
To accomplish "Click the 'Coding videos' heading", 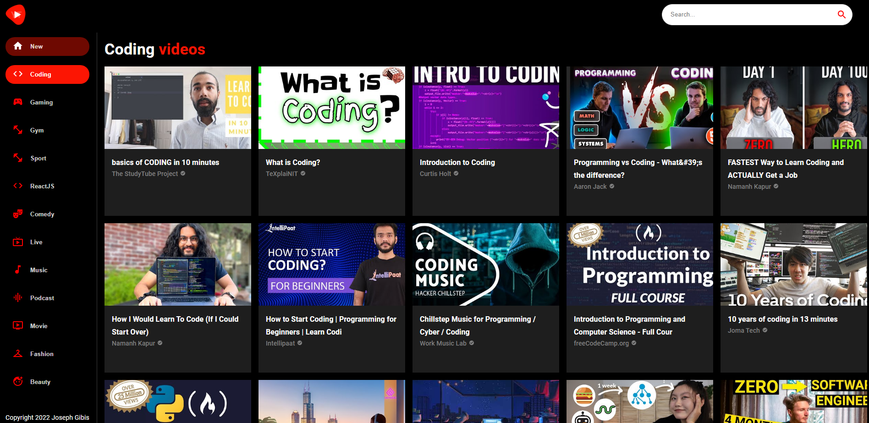I will pyautogui.click(x=155, y=49).
